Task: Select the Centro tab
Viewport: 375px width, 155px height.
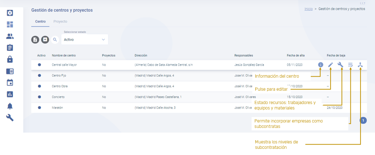Action: tap(40, 22)
